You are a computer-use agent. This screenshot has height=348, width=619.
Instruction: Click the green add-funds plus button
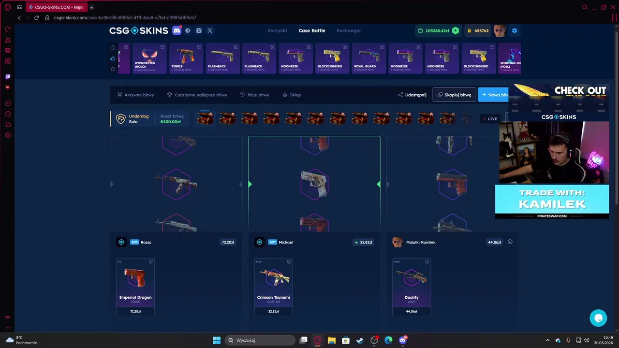pyautogui.click(x=455, y=30)
